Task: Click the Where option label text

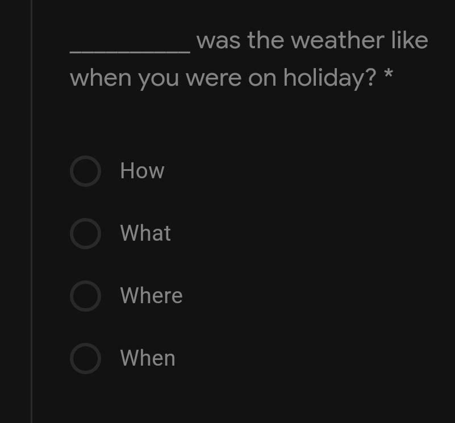Action: click(x=151, y=295)
